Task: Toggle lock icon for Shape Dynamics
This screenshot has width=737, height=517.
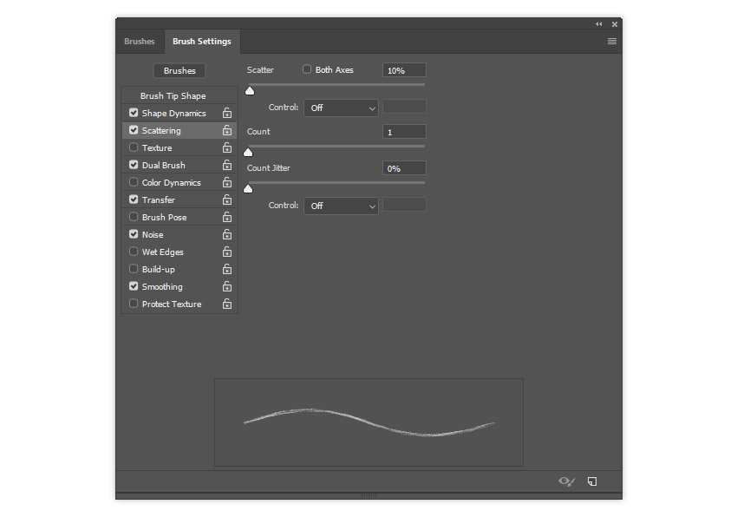Action: coord(227,113)
